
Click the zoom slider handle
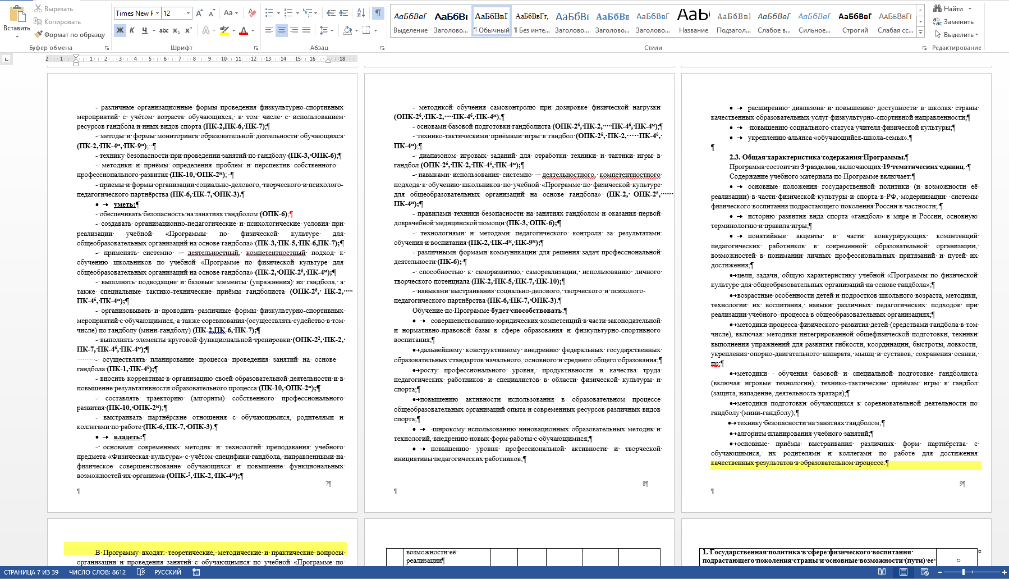[964, 572]
